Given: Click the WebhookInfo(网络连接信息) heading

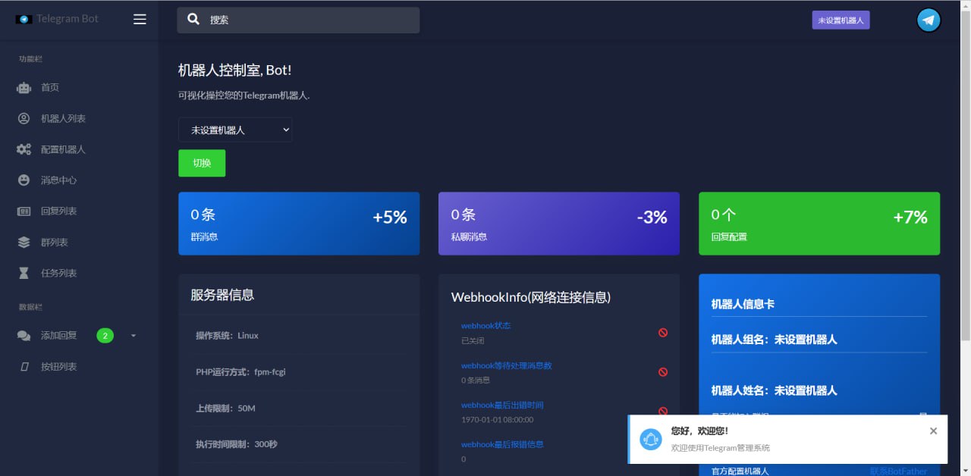Looking at the screenshot, I should tap(531, 297).
